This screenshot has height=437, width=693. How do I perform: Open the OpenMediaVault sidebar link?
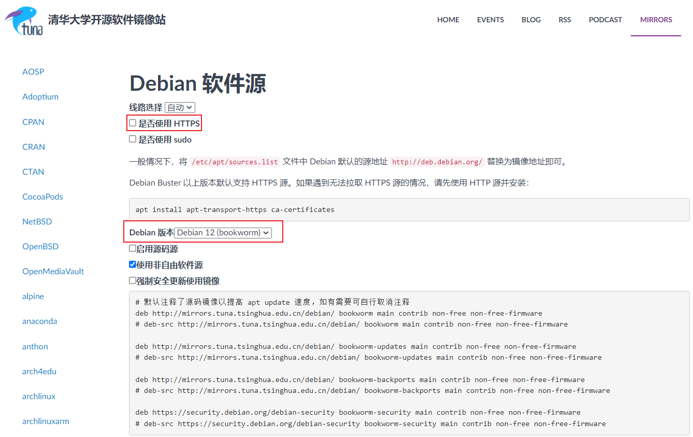[53, 271]
